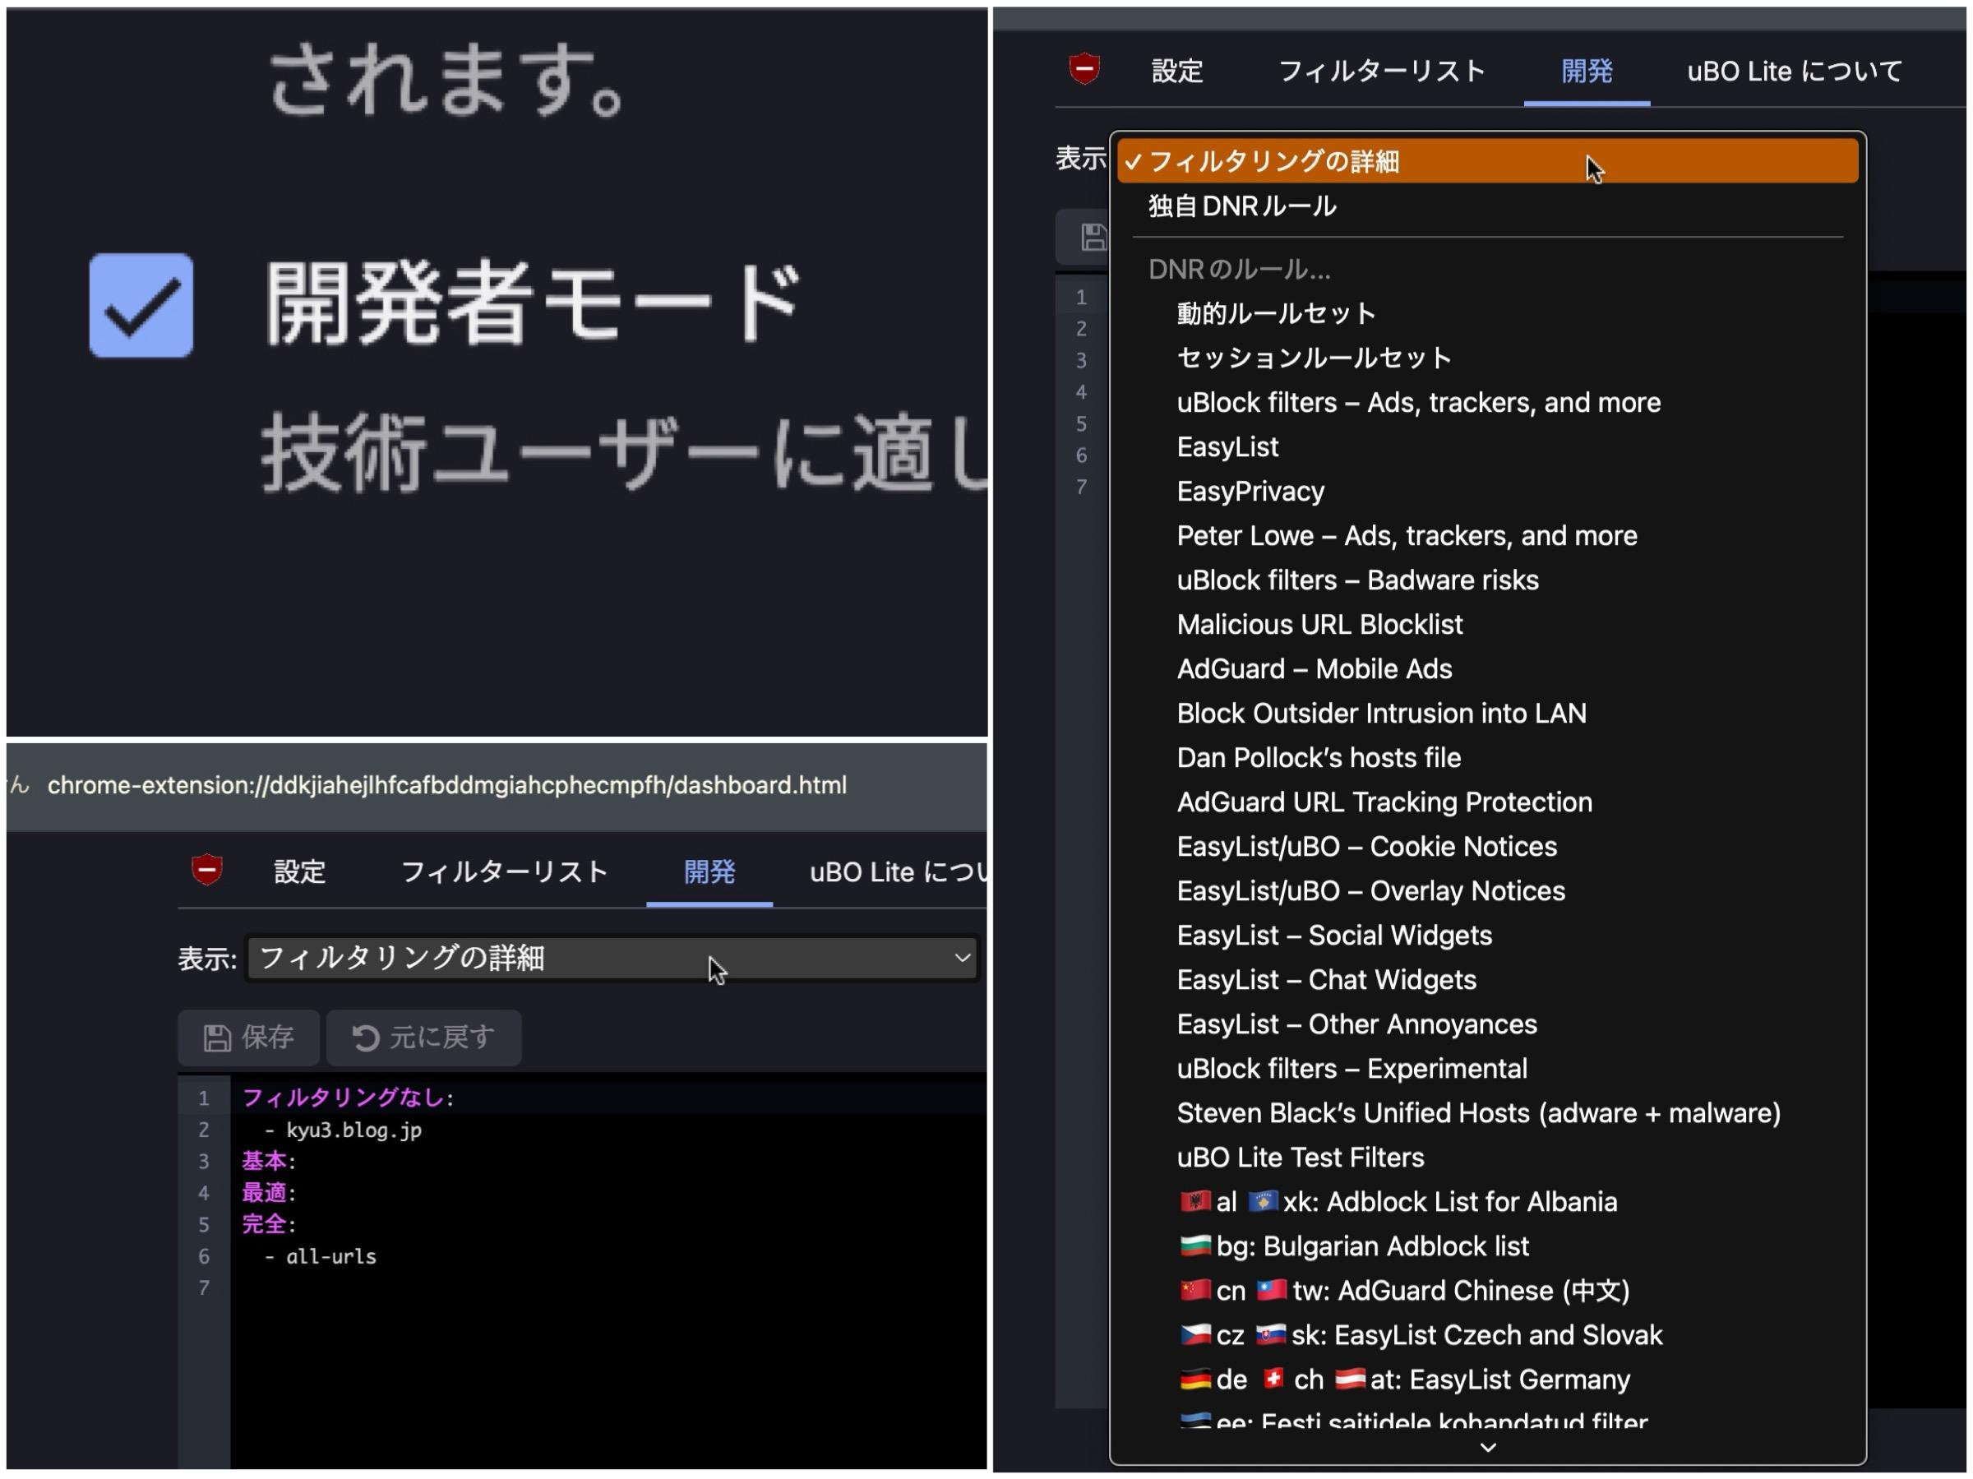The height and width of the screenshot is (1479, 1973).
Task: Click the 元に戻す revert button
Action: tap(423, 1038)
